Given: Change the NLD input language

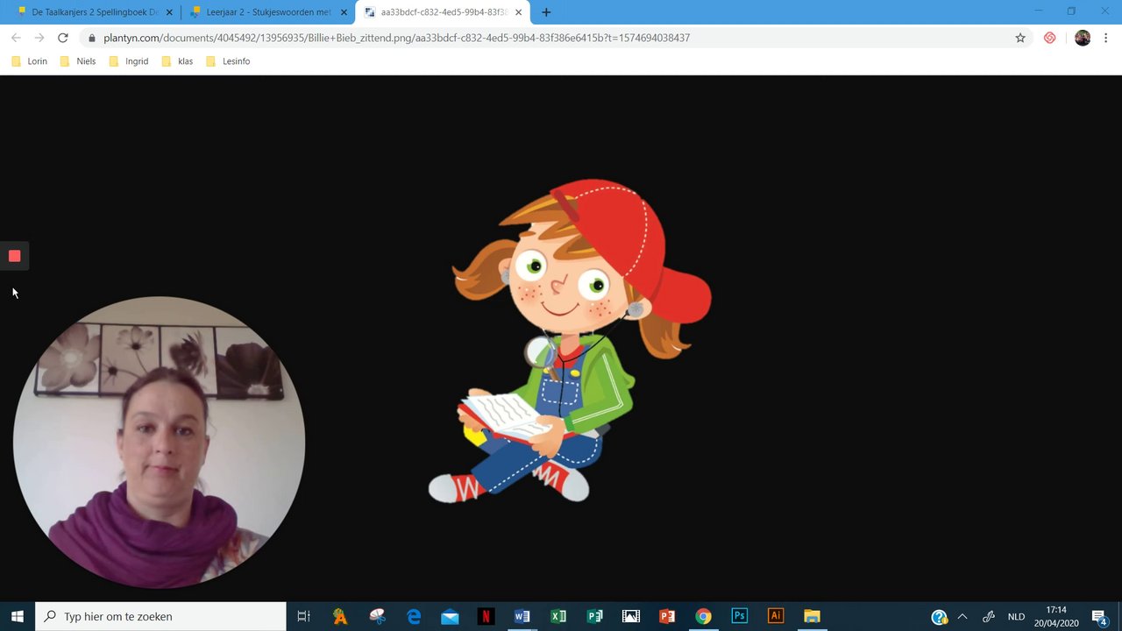Looking at the screenshot, I should coord(1016,617).
